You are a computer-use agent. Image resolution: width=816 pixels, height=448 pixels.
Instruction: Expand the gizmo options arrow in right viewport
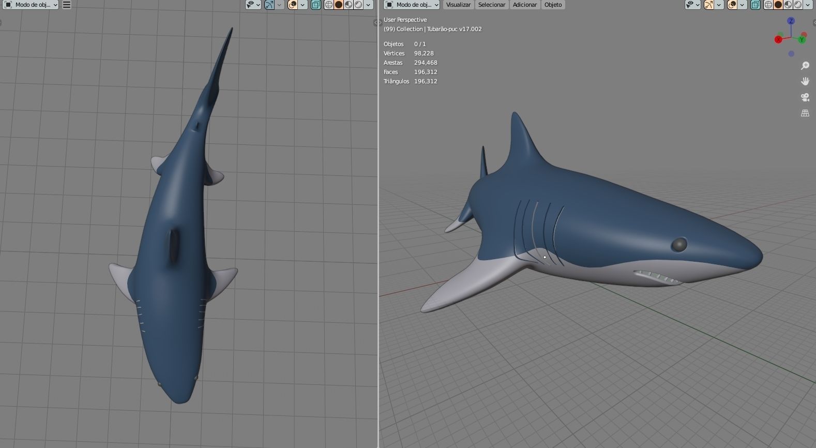[x=719, y=5]
